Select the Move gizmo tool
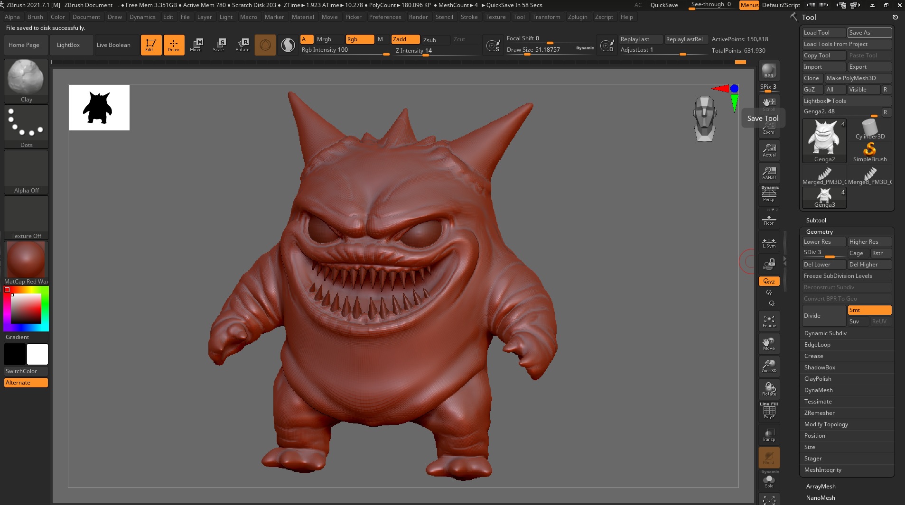 pyautogui.click(x=196, y=45)
